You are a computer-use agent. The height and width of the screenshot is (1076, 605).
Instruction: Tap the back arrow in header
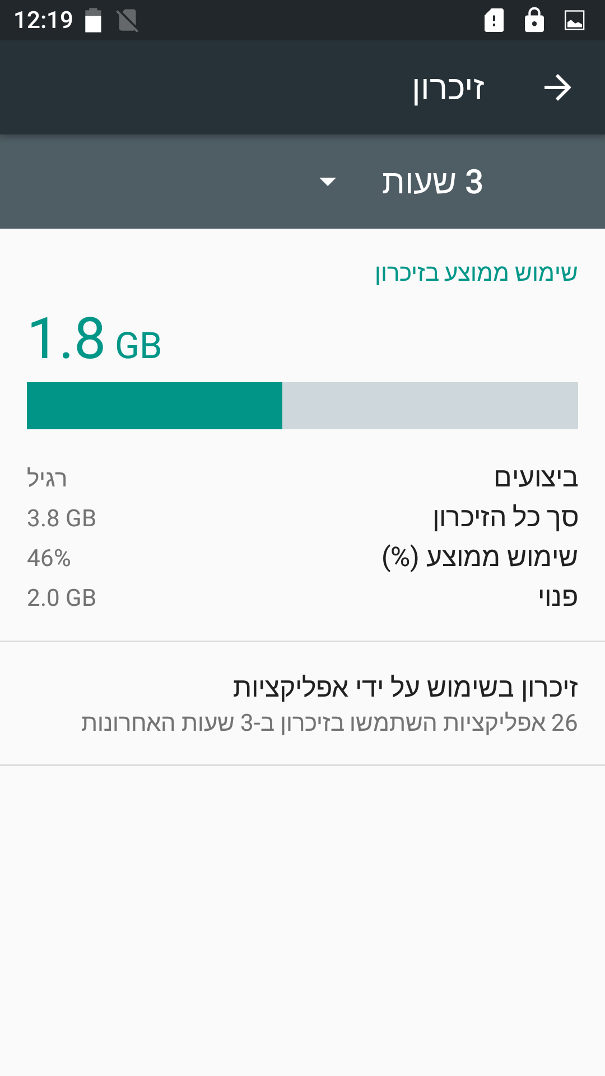(557, 88)
